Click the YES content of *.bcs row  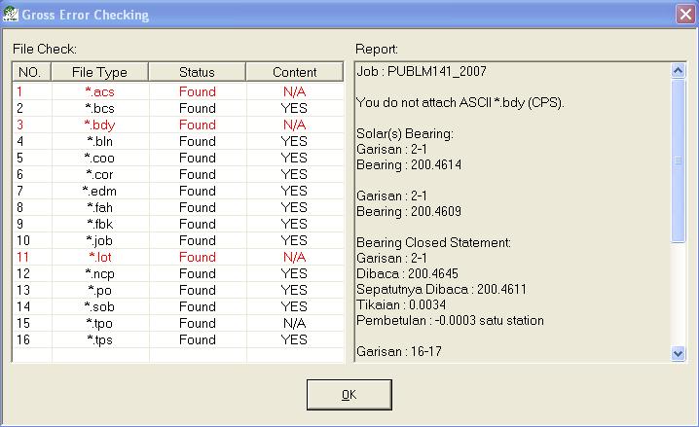(x=294, y=108)
